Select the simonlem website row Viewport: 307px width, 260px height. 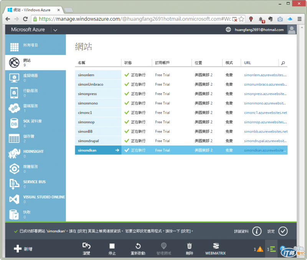pos(181,75)
